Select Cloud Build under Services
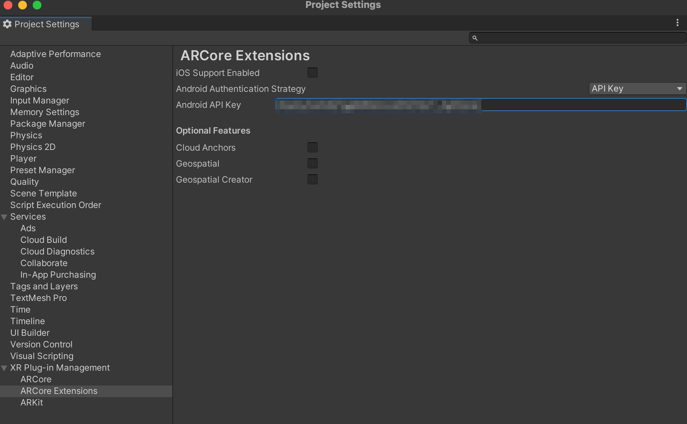687x424 pixels. [x=44, y=240]
